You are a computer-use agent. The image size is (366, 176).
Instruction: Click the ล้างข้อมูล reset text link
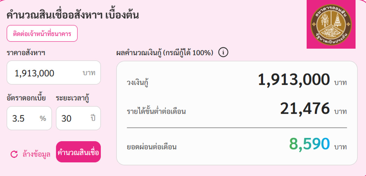[36, 154]
